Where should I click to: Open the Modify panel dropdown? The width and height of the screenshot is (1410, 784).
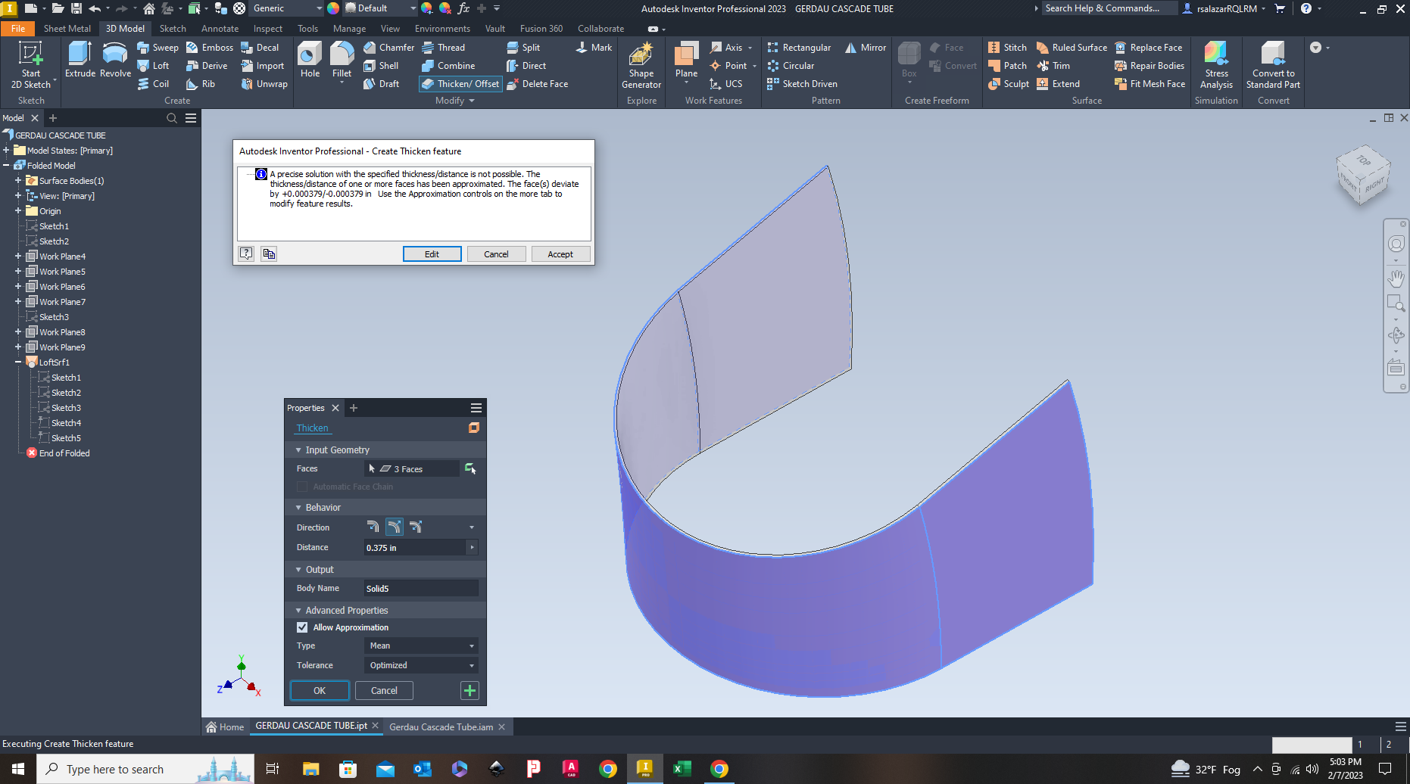(x=455, y=101)
